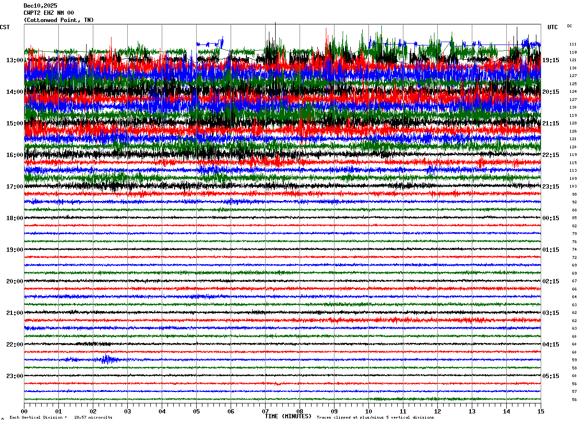Click the DC value 111
Image resolution: width=579 pixels, height=424 pixels.
pos(573,44)
